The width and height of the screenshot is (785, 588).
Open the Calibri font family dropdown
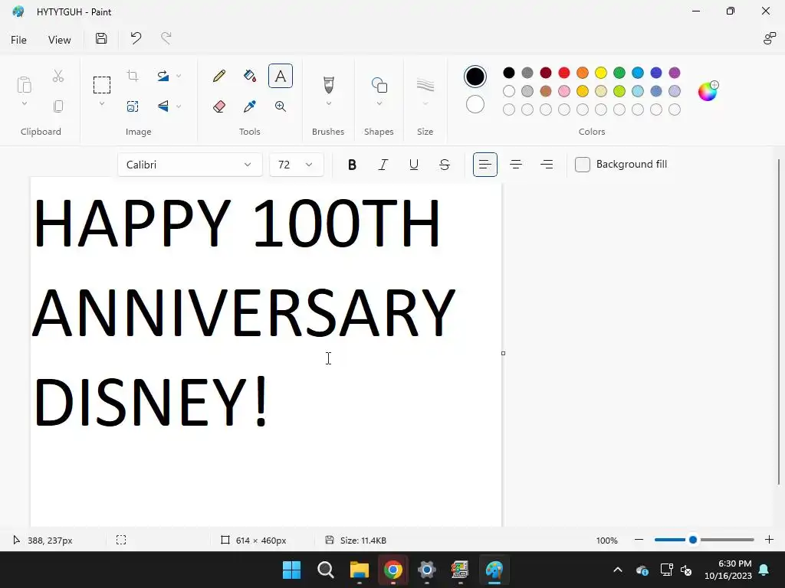point(190,165)
